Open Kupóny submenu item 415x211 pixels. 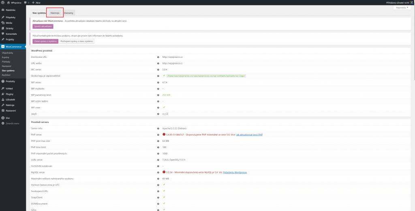(x=6, y=57)
